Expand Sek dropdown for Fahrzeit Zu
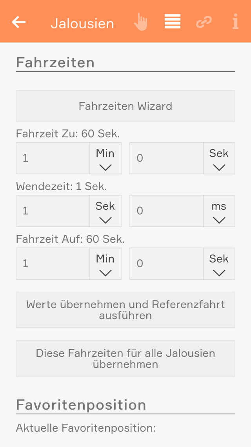This screenshot has height=447, width=251. click(x=219, y=159)
